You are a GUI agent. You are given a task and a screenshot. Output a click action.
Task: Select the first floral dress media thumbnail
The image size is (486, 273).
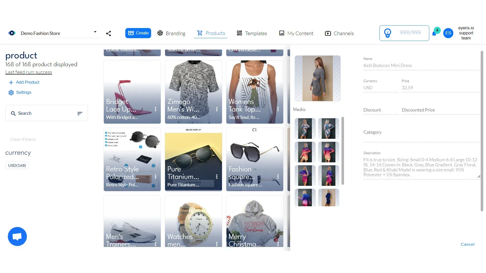click(305, 128)
